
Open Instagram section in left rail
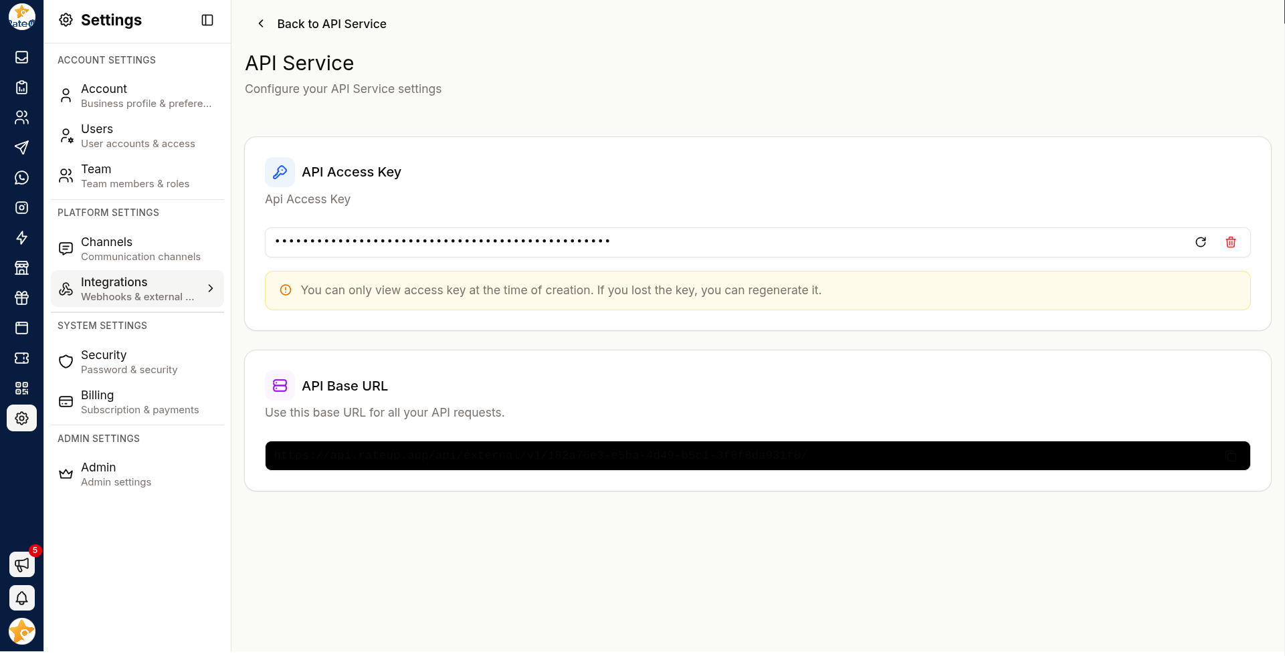22,208
